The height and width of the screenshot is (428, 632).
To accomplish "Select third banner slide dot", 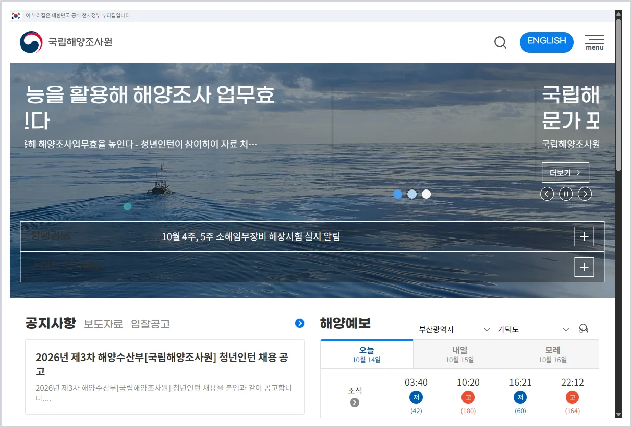I will (x=426, y=194).
